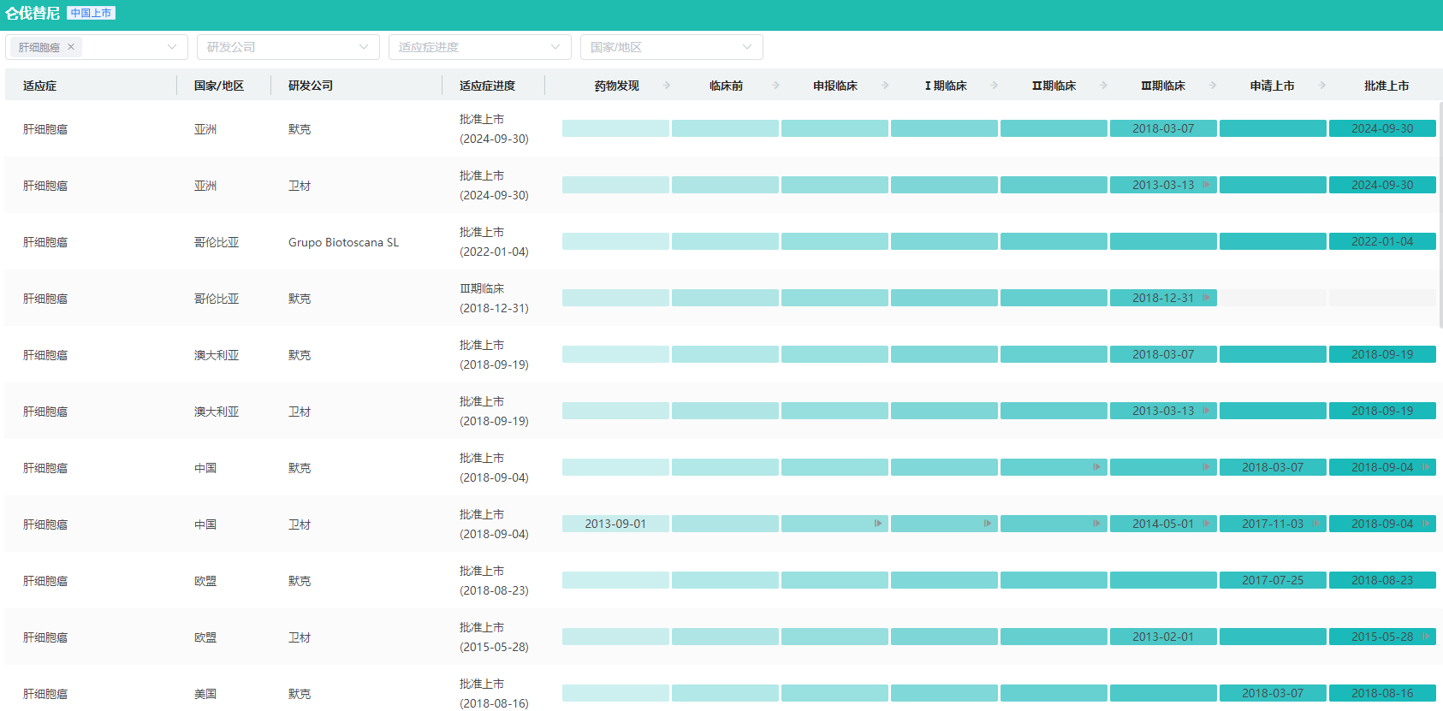Click play icon on 中国 卫材 2018-09-04 cell
Image resolution: width=1443 pixels, height=711 pixels.
[1425, 524]
